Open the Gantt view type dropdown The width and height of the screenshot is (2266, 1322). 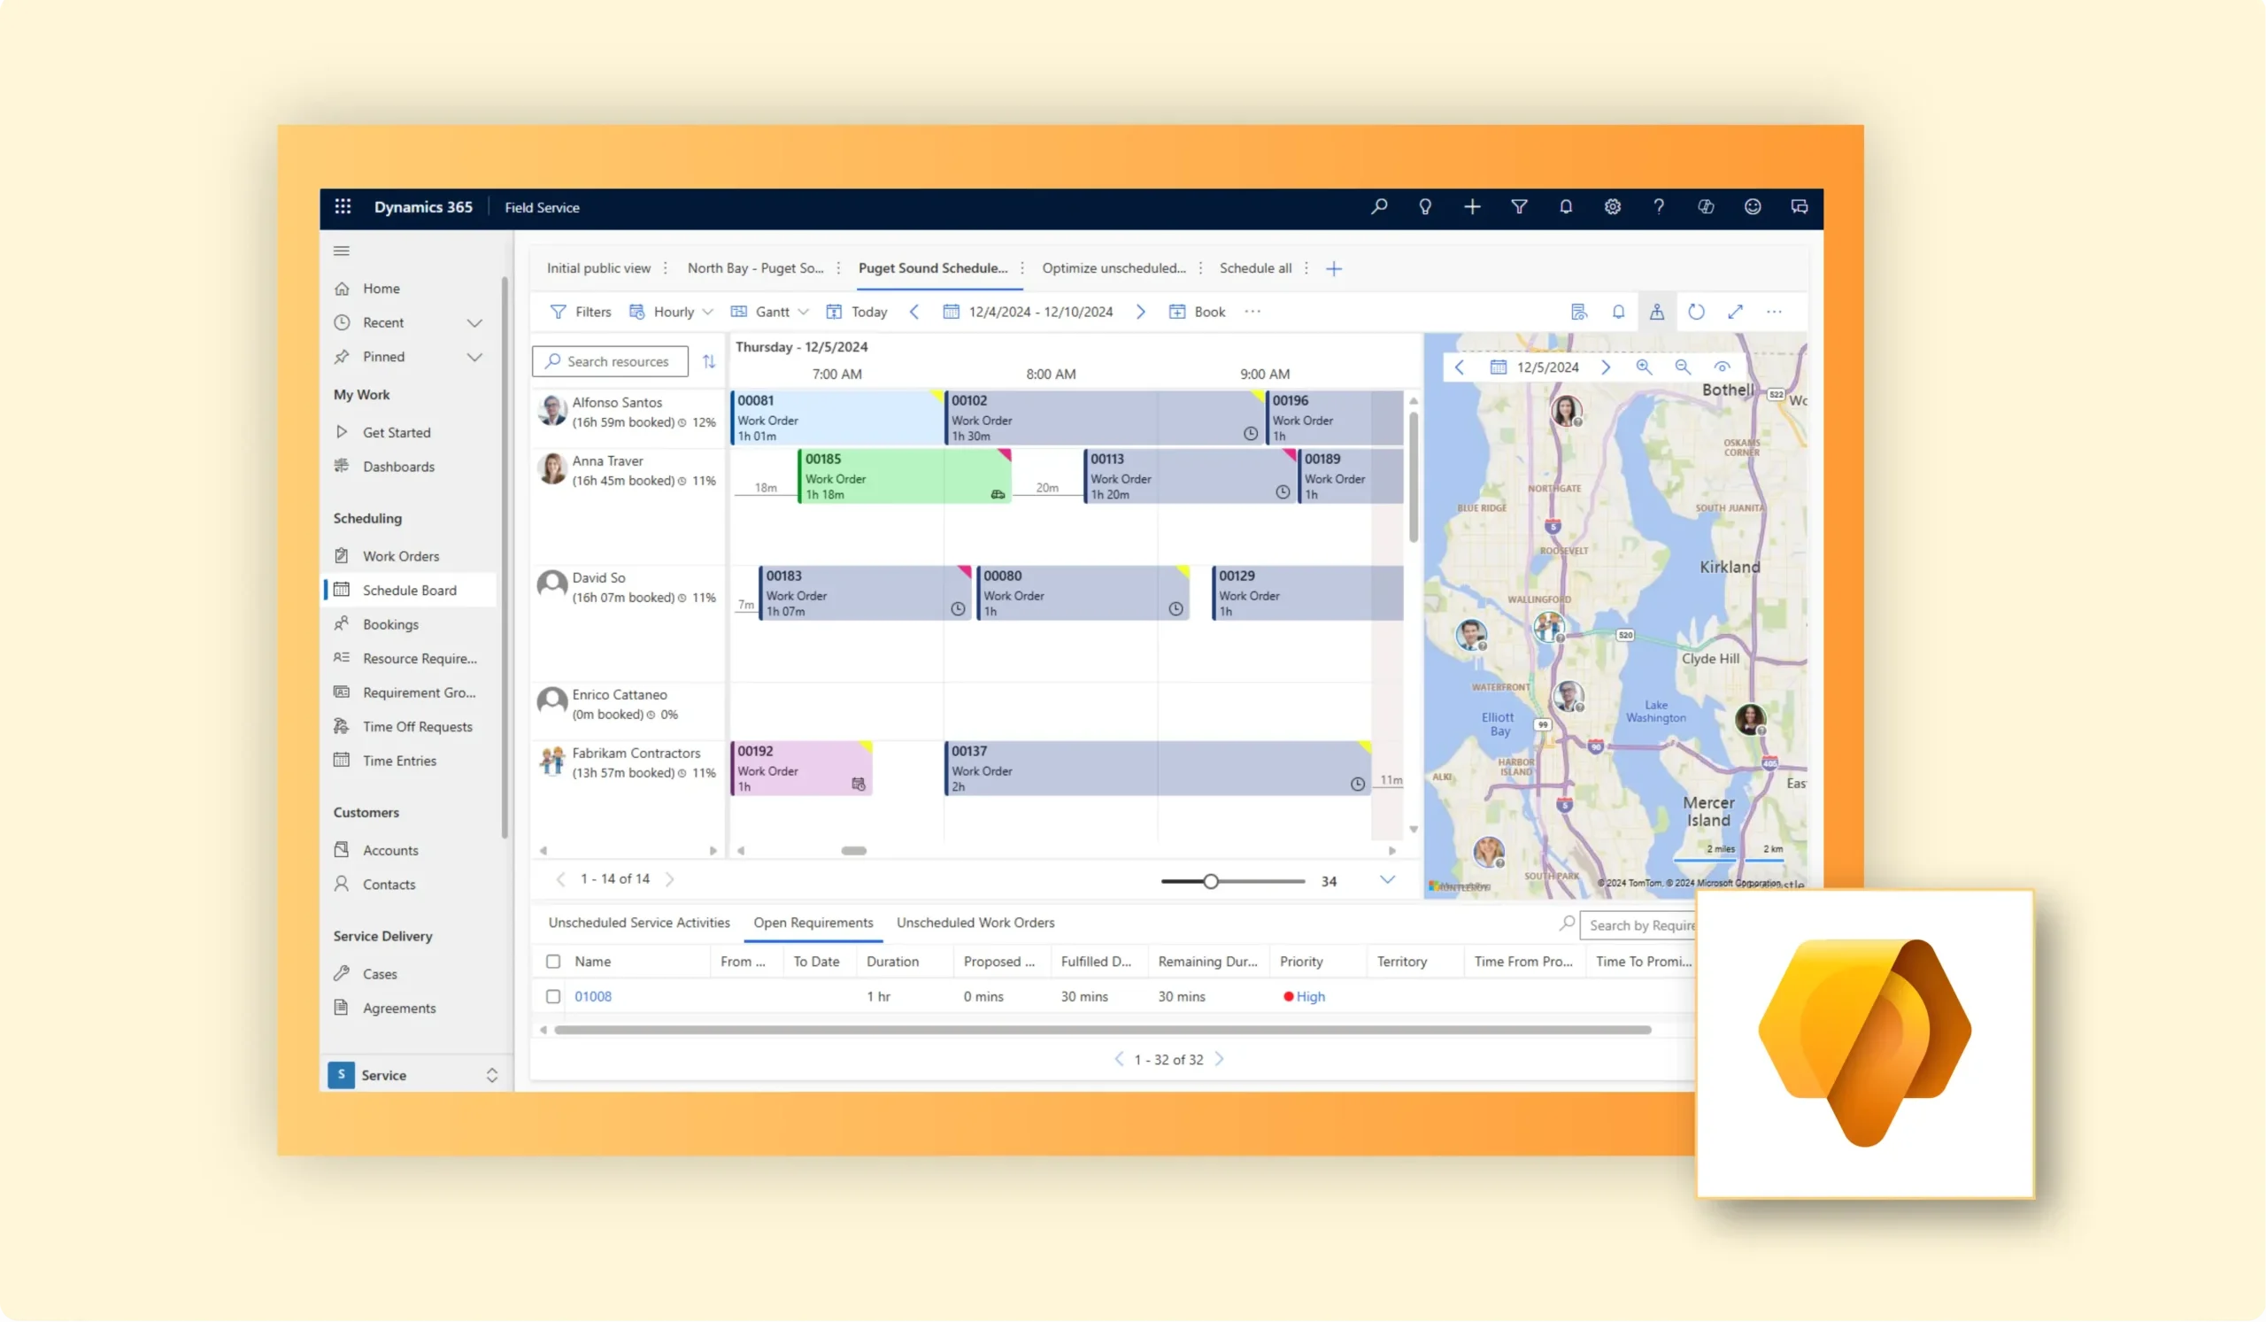click(x=770, y=312)
